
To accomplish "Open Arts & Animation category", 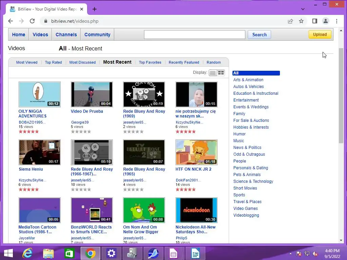I will tap(248, 80).
